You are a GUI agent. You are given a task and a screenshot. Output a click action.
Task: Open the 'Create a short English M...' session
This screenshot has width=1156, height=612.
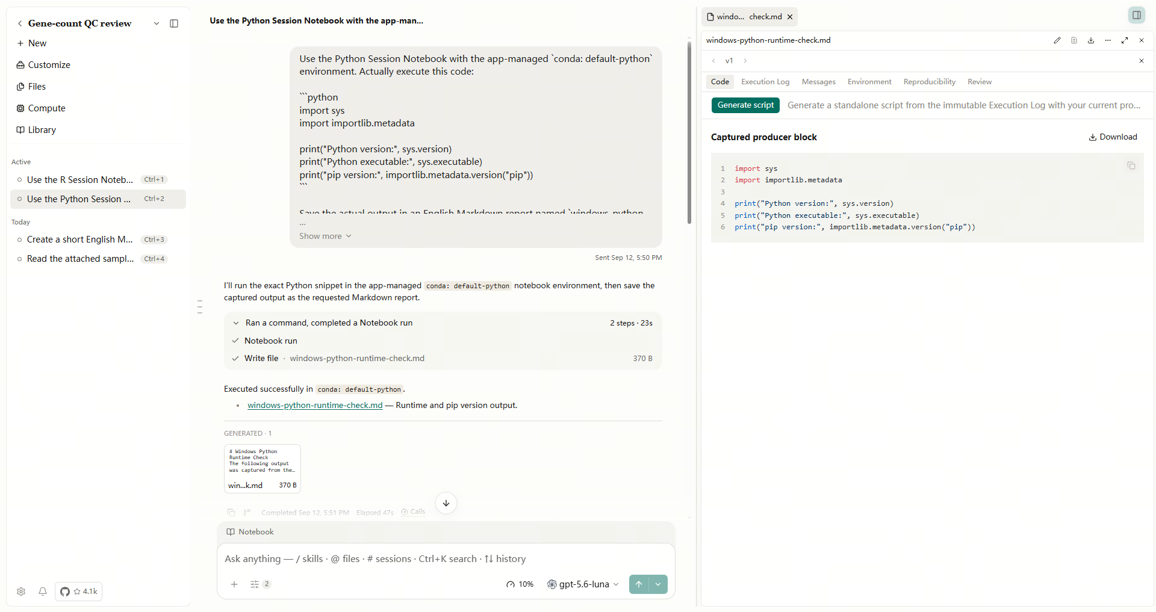click(98, 240)
